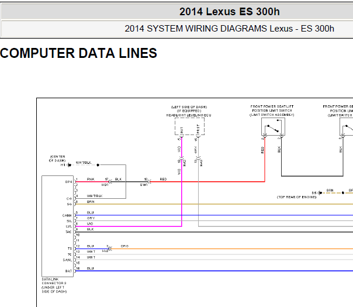Click the "WHT" label on pin 14 wire
Screen dimensions: 353x307
(x=91, y=257)
